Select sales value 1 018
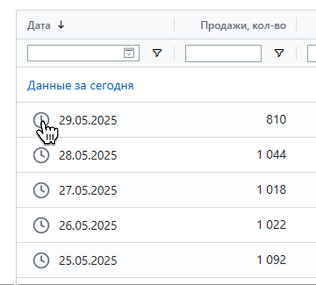316x285 pixels. tap(272, 189)
